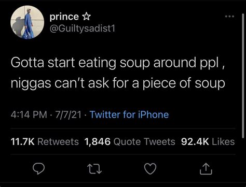Click the 4:14 PM timestamp
Image resolution: width=246 pixels, height=187 pixels.
(x=29, y=115)
